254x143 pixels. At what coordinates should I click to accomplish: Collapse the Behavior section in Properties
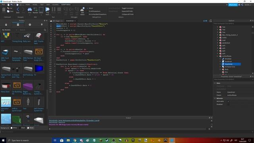[215, 98]
